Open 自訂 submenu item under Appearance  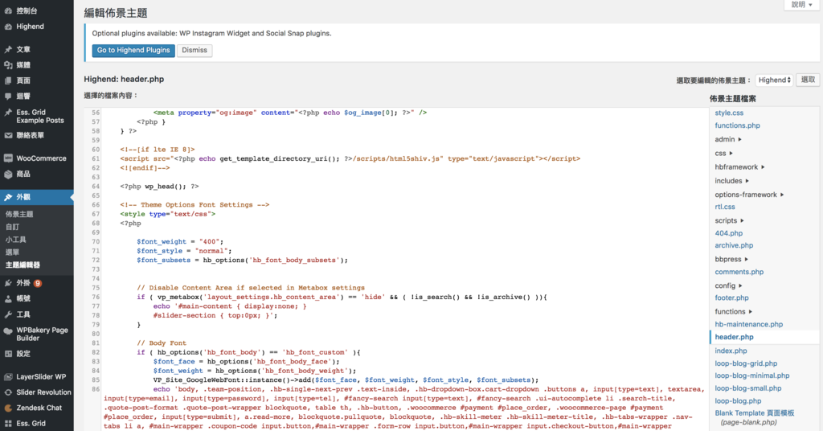click(x=13, y=227)
